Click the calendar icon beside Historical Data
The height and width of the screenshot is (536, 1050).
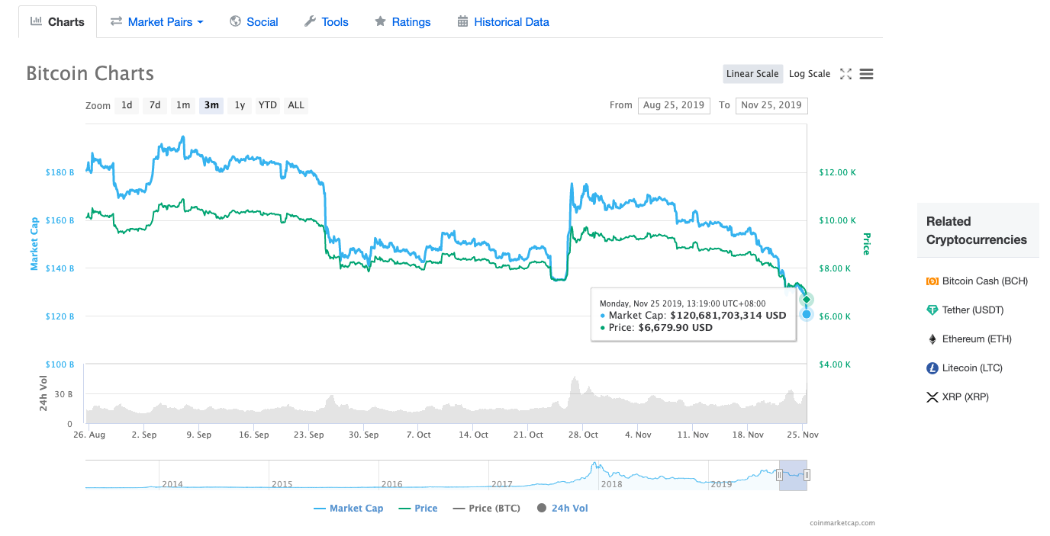[462, 21]
